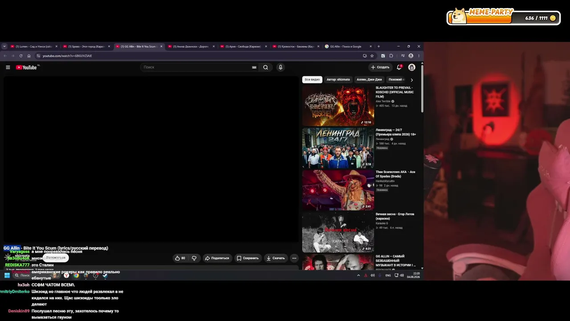Open more actions ellipsis under the video

[294, 258]
